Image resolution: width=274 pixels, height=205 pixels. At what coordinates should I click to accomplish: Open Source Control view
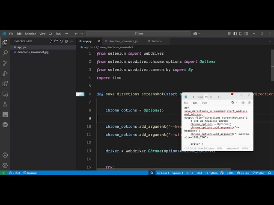[5, 63]
